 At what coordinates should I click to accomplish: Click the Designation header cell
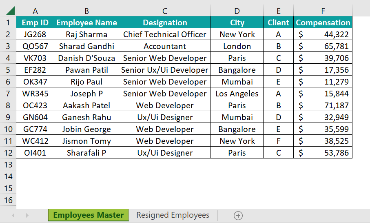(165, 22)
